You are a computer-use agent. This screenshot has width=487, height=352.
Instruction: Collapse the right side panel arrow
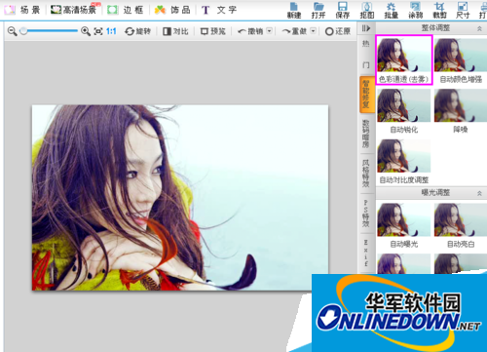click(366, 28)
